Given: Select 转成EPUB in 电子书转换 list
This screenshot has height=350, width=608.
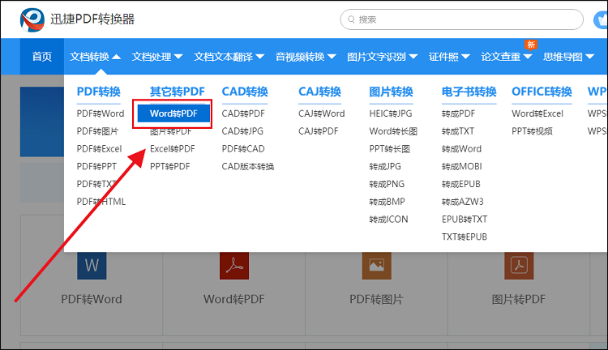Looking at the screenshot, I should click(x=463, y=184).
